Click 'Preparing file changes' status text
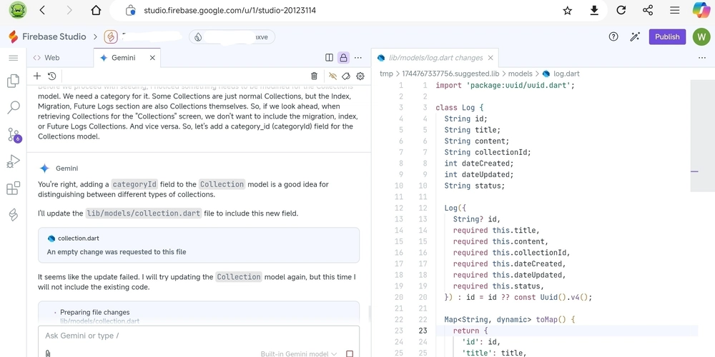The image size is (715, 357). (x=95, y=313)
